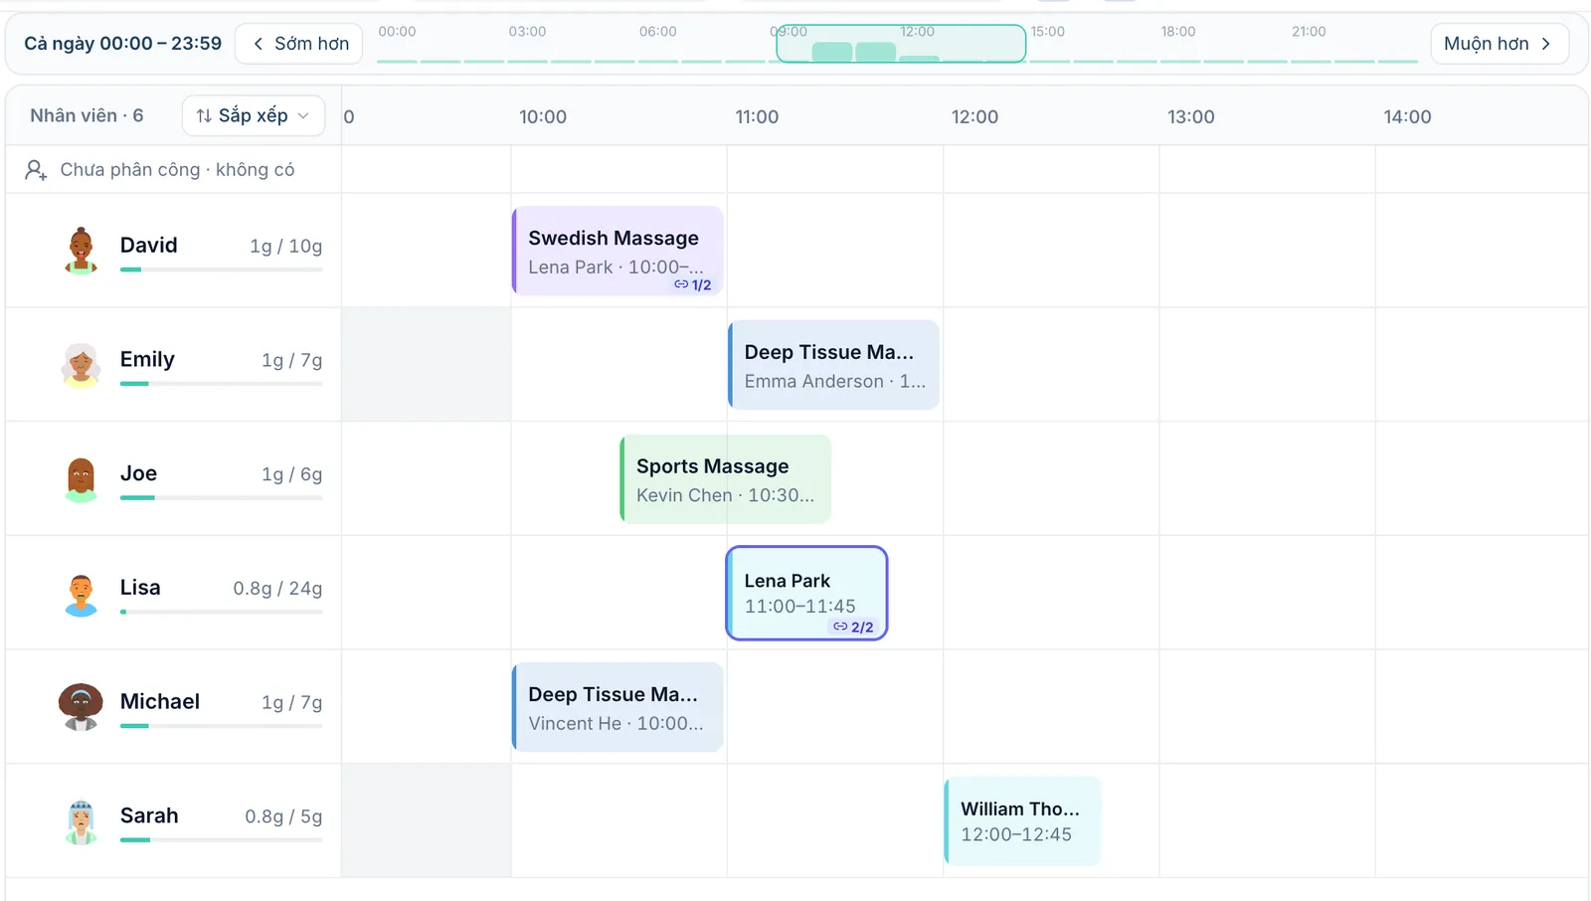Click the 1/2 link icon on Swedish Massage
Image resolution: width=1591 pixels, height=901 pixels.
coord(681,284)
